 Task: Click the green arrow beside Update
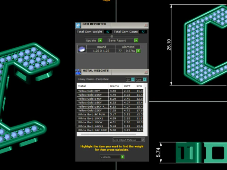coord(100,41)
